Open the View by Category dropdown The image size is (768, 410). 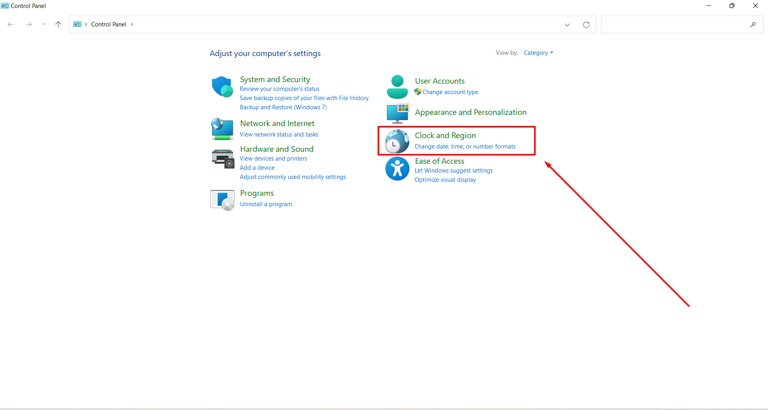(538, 53)
